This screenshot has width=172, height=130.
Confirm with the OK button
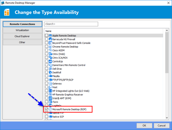144,126
